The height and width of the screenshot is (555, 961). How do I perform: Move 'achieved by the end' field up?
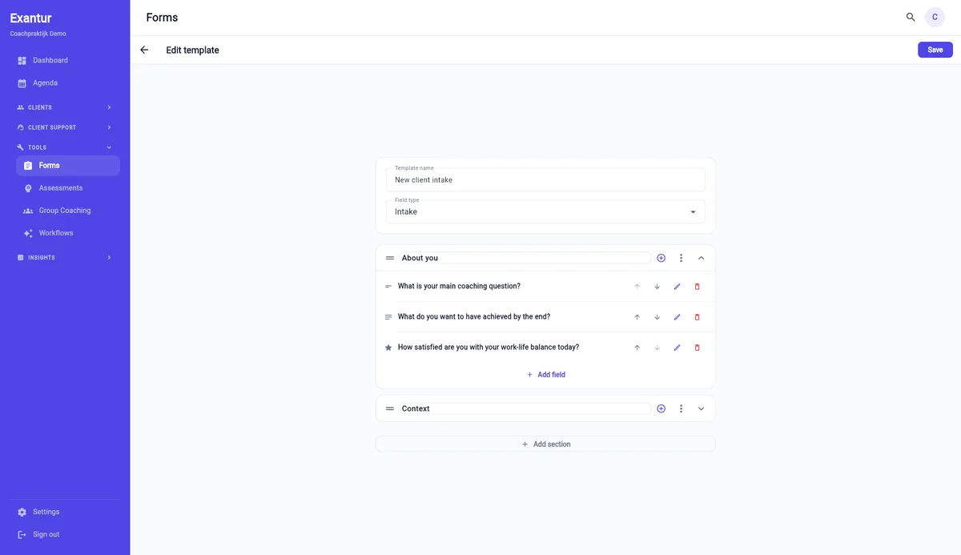(x=637, y=317)
